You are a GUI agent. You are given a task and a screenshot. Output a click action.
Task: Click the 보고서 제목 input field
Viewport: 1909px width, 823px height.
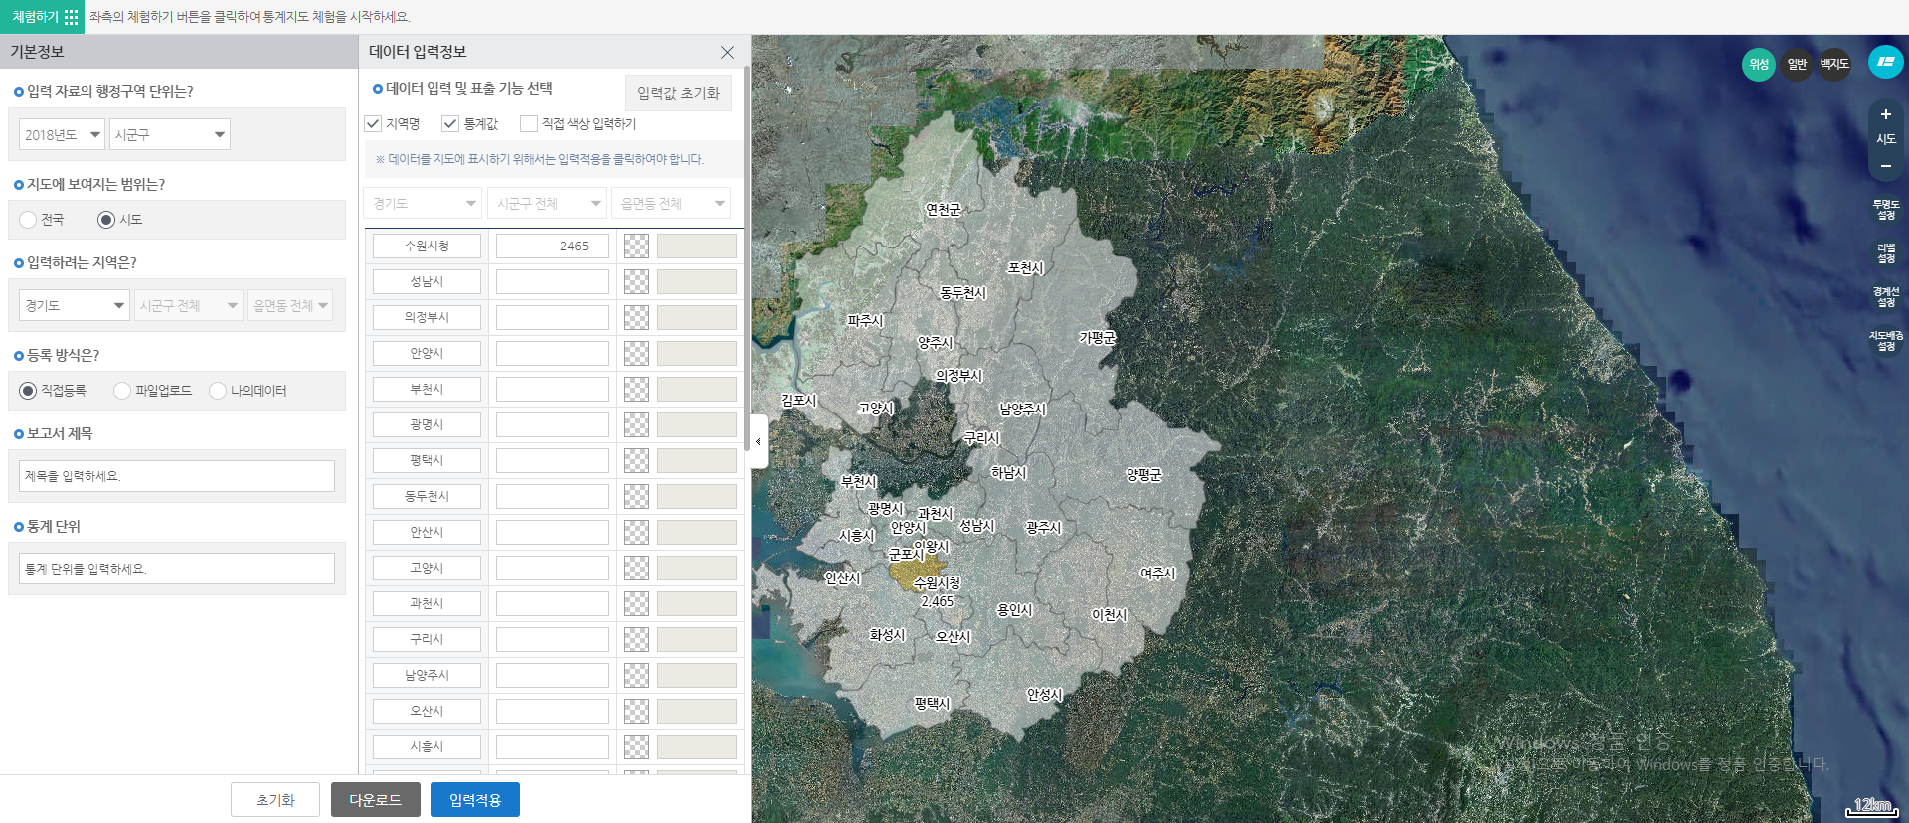pyautogui.click(x=177, y=476)
